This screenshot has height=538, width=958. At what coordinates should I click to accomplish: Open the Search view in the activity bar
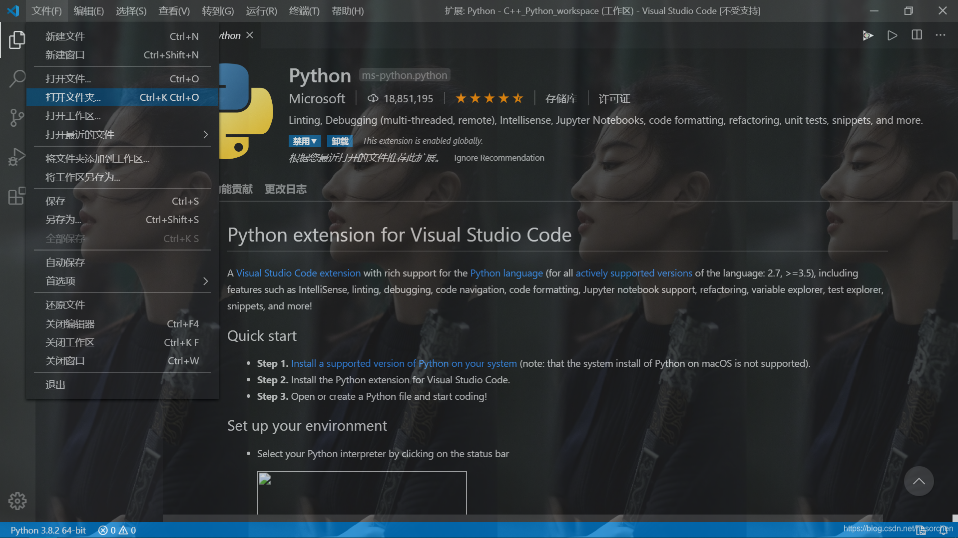pos(17,78)
